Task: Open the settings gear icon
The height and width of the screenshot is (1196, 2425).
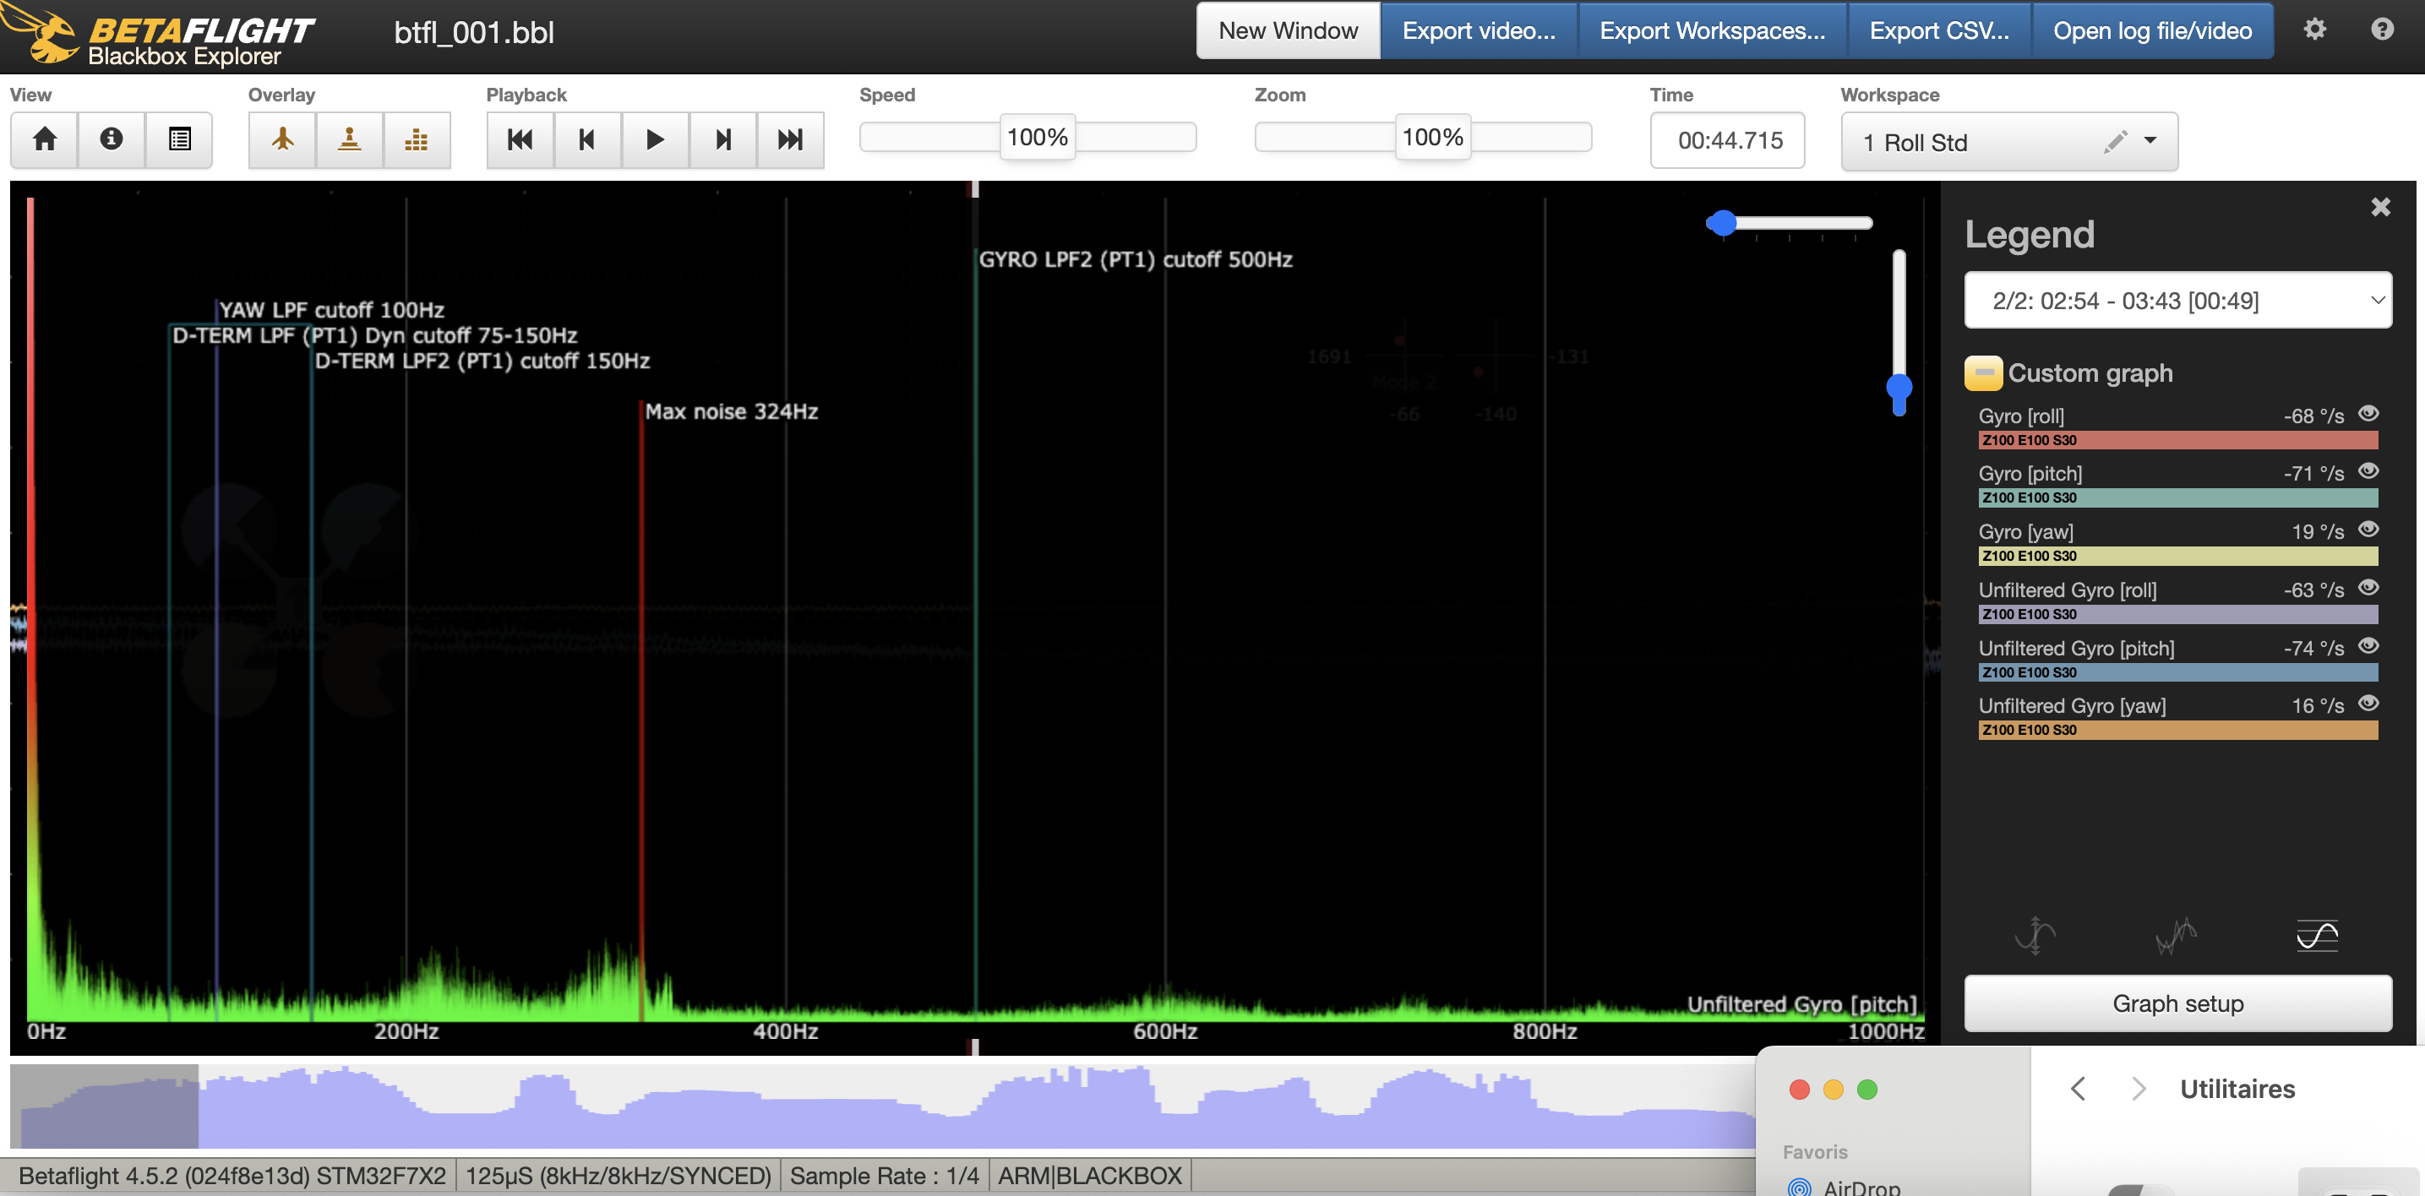Action: click(x=2314, y=30)
